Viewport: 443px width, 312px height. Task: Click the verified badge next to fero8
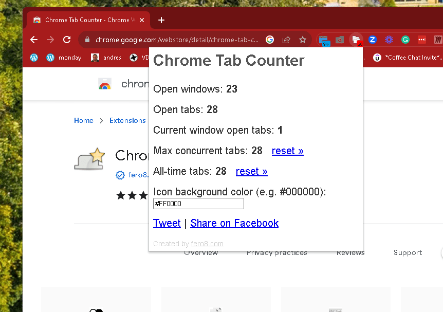point(120,175)
